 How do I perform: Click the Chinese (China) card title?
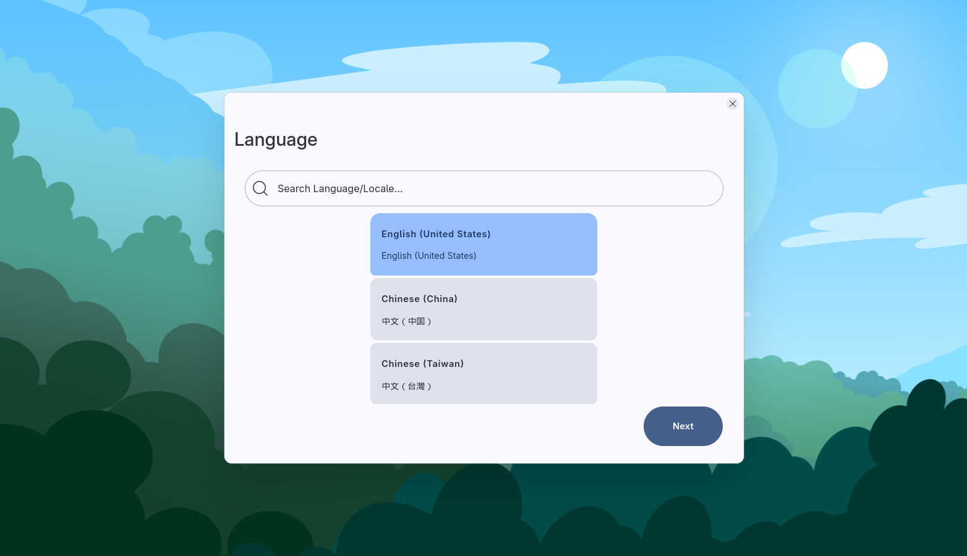click(419, 298)
